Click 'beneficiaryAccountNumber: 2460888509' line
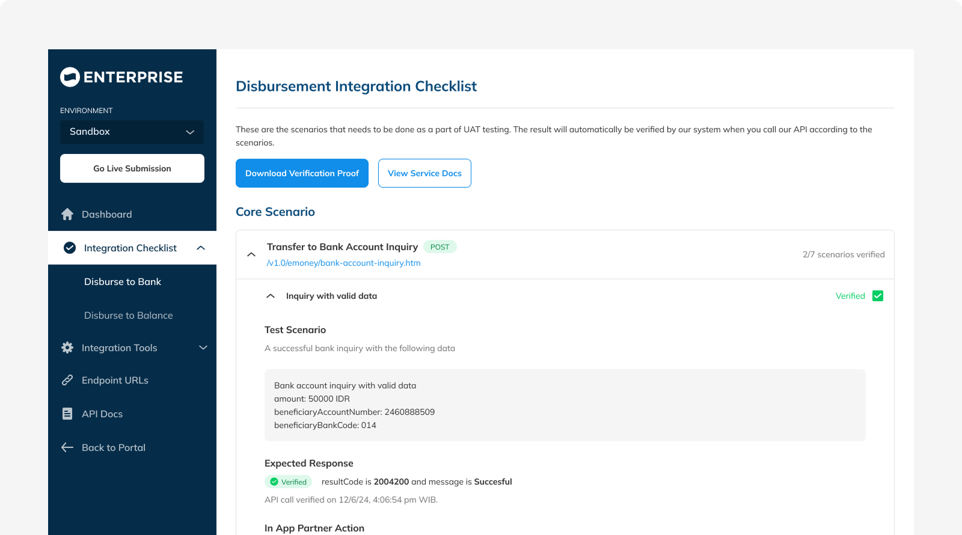 pyautogui.click(x=354, y=412)
